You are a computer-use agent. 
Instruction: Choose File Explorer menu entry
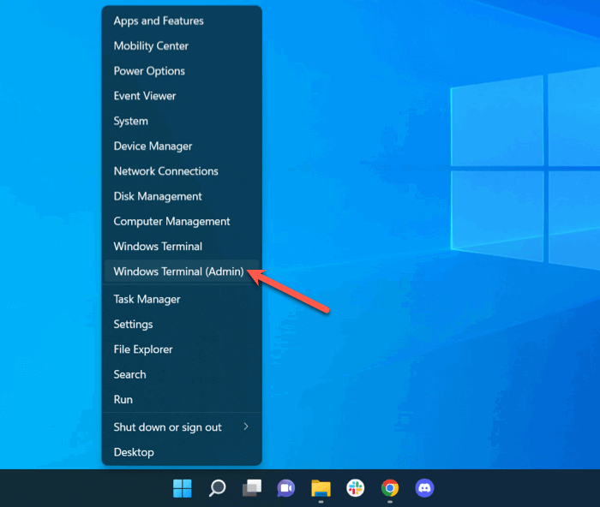point(182,349)
